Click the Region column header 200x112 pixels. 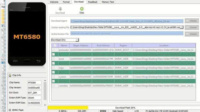click(123, 45)
